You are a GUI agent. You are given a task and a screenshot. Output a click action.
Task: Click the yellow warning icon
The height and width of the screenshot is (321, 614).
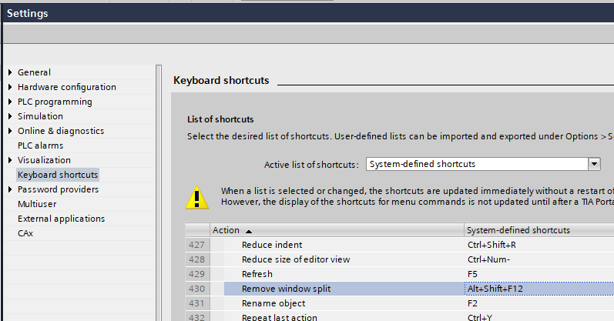tap(197, 197)
